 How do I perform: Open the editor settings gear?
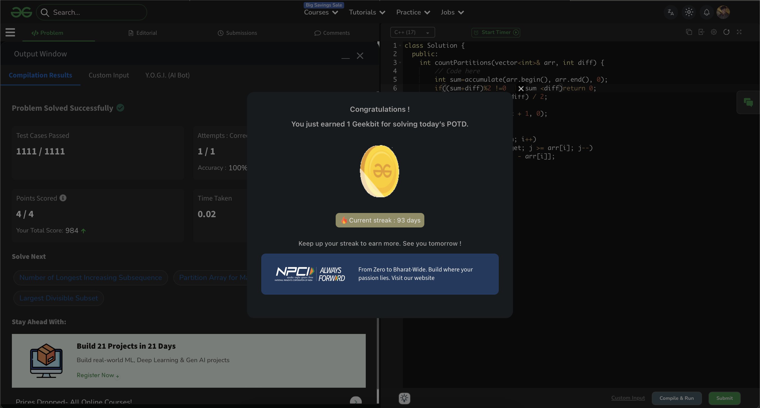(714, 32)
